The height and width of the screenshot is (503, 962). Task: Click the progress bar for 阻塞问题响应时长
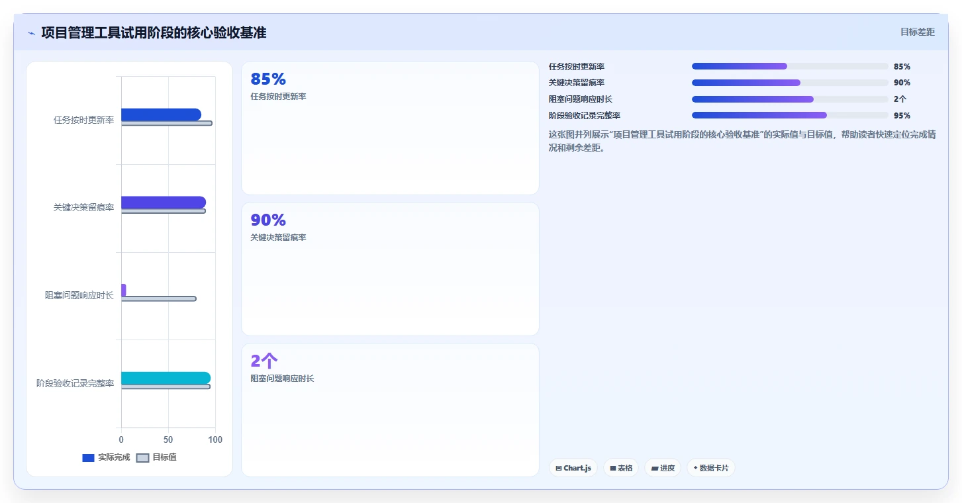(790, 99)
